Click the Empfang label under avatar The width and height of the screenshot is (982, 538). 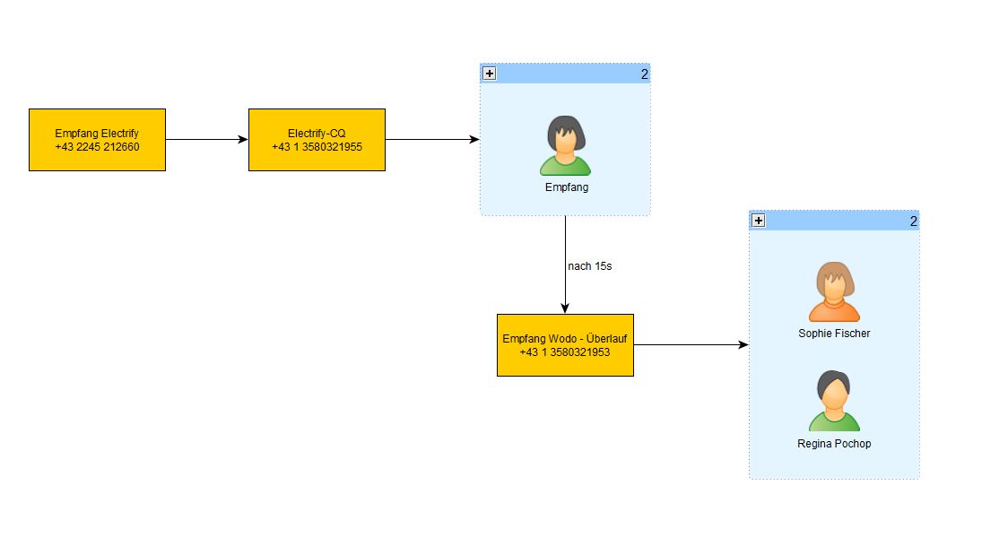[x=567, y=187]
